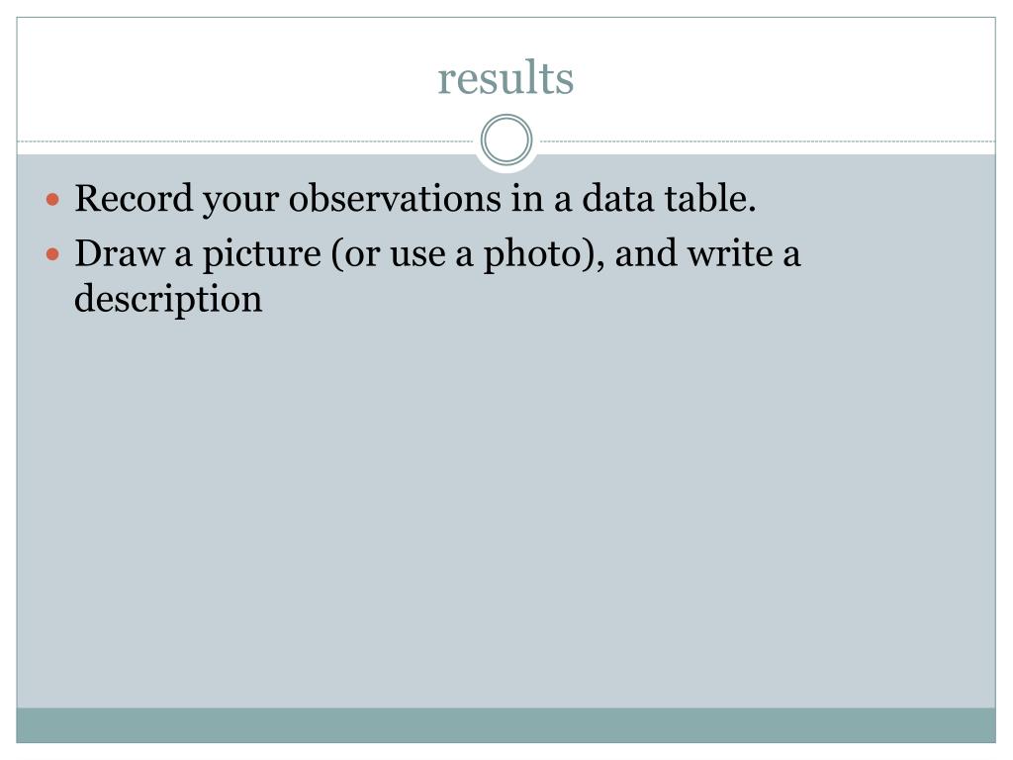Click the words 'data table.'
The image size is (1013, 760).
(669, 198)
